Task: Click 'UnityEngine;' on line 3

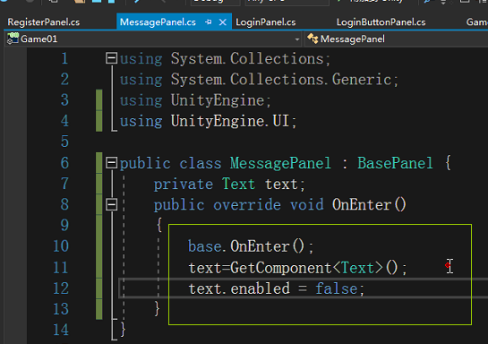Action: click(221, 100)
